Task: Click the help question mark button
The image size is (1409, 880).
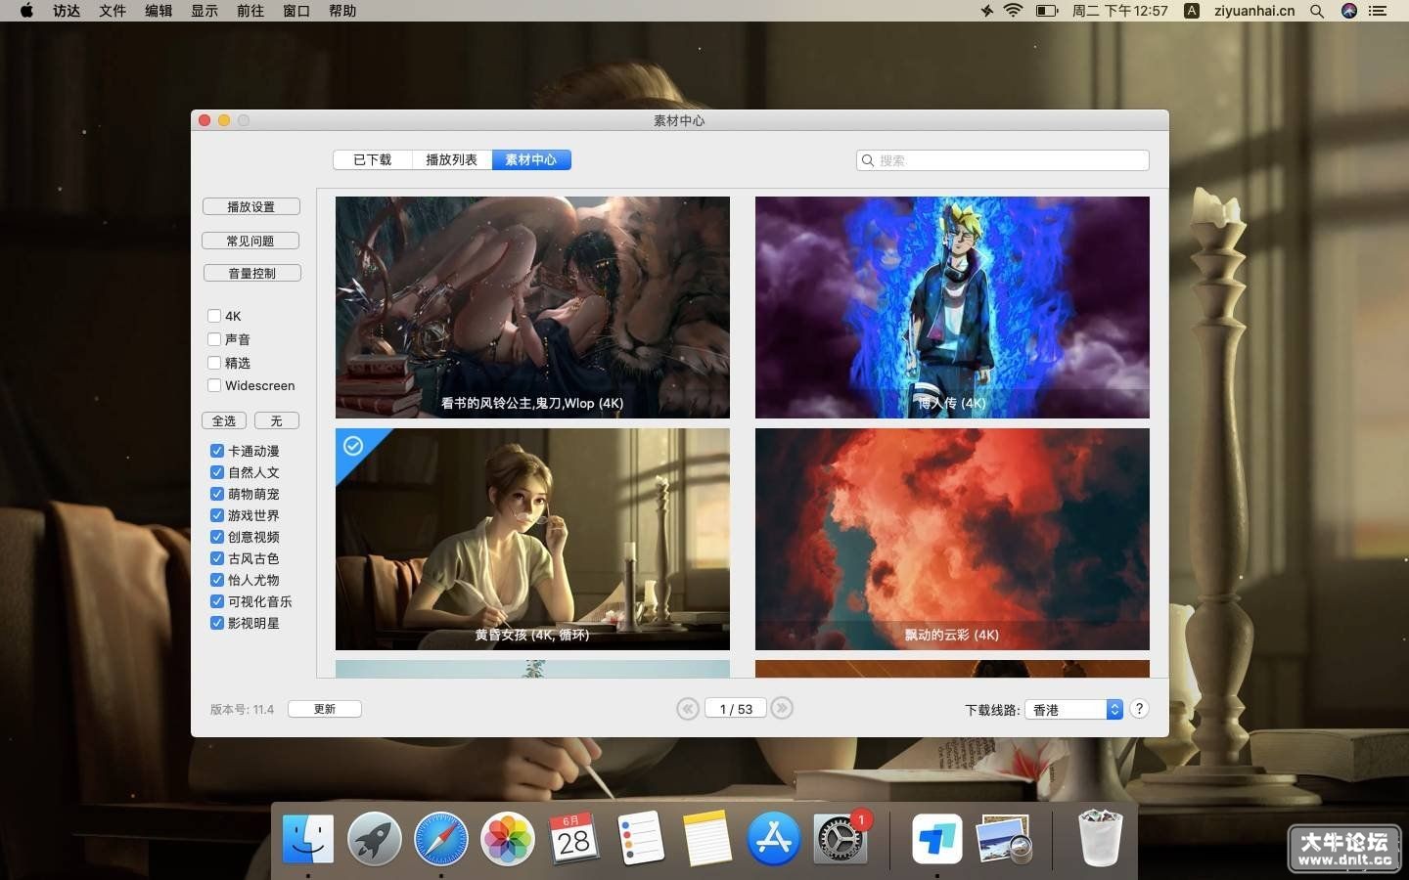Action: click(1139, 709)
